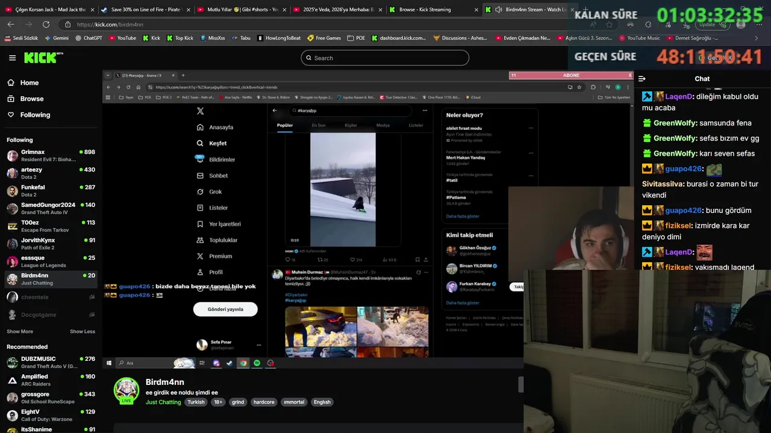Click the X logo in the stream
The width and height of the screenshot is (771, 433).
pos(201,111)
